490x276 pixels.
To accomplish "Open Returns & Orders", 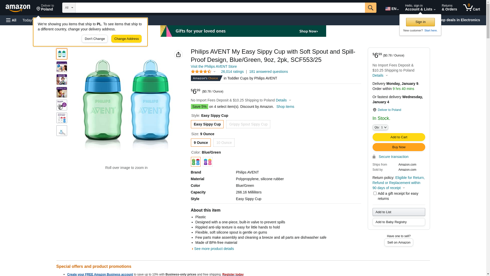I will pyautogui.click(x=449, y=8).
